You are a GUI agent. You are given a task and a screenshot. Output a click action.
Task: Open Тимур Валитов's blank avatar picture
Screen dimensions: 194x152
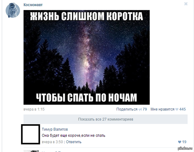[31, 134]
